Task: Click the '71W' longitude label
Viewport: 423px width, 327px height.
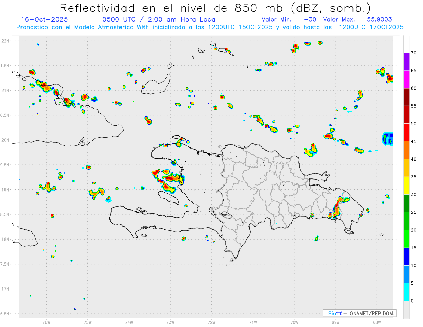Action: 253,322
